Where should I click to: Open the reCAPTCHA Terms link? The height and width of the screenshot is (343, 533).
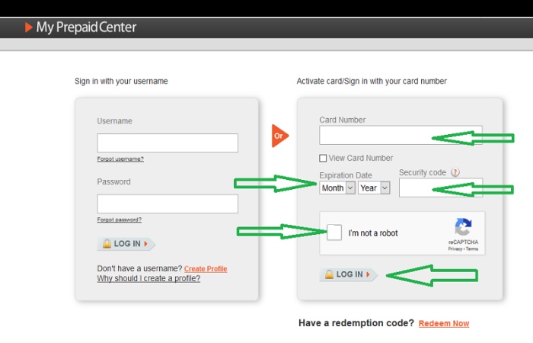click(x=472, y=249)
